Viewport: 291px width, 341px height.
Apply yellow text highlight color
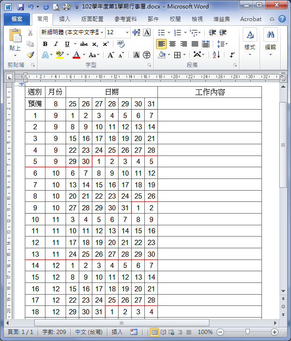[x=60, y=55]
